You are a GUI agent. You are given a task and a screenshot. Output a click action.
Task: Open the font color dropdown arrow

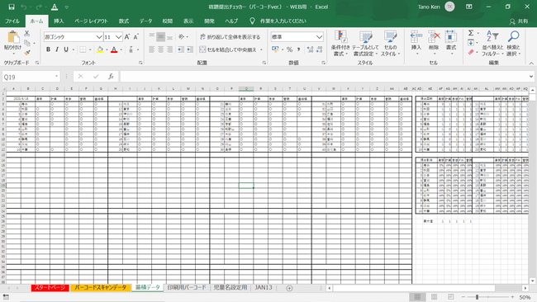(x=121, y=50)
